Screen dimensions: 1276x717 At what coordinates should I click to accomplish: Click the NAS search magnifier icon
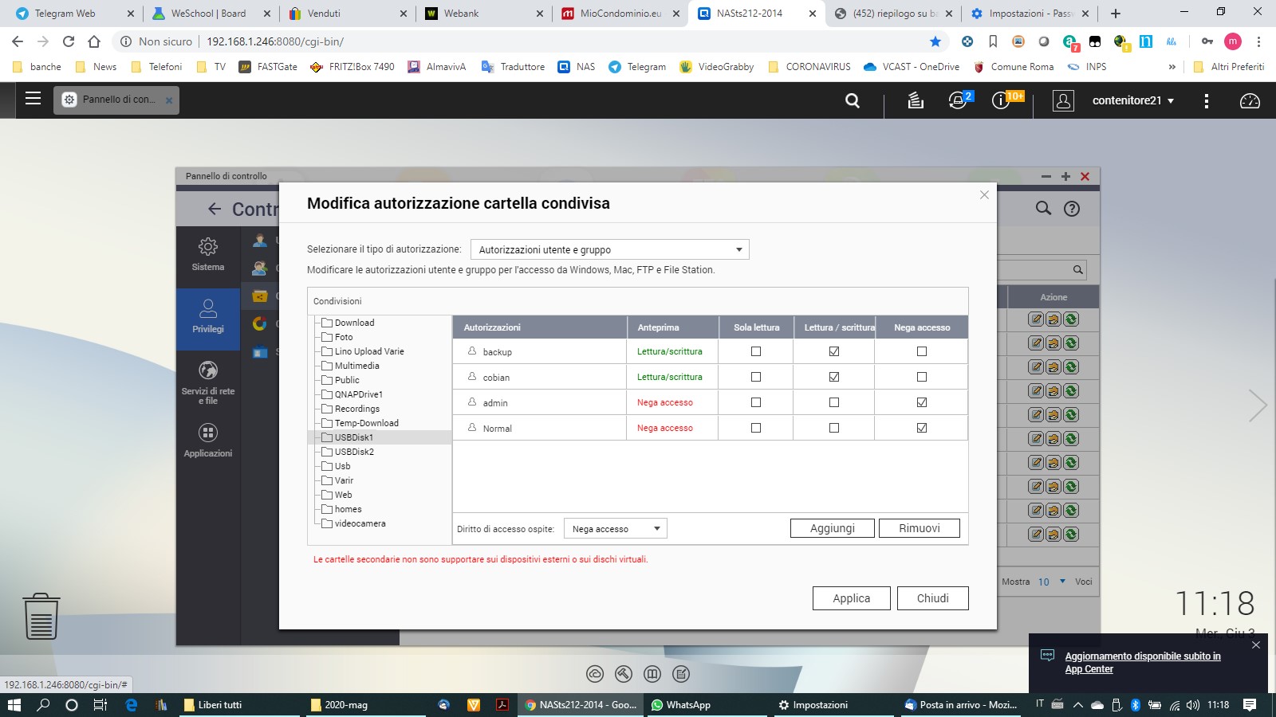[853, 100]
